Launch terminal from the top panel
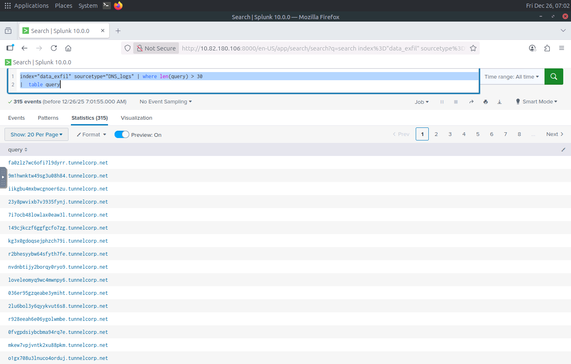Viewport: 571px width, 364px height. click(106, 5)
